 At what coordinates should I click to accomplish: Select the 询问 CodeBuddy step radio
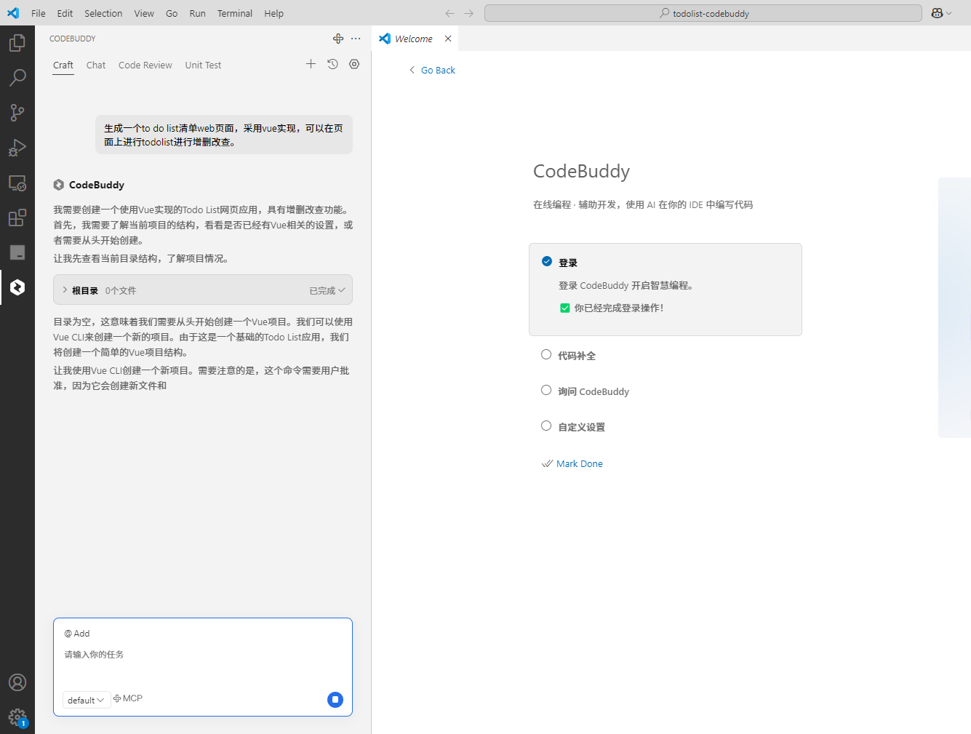pyautogui.click(x=546, y=390)
